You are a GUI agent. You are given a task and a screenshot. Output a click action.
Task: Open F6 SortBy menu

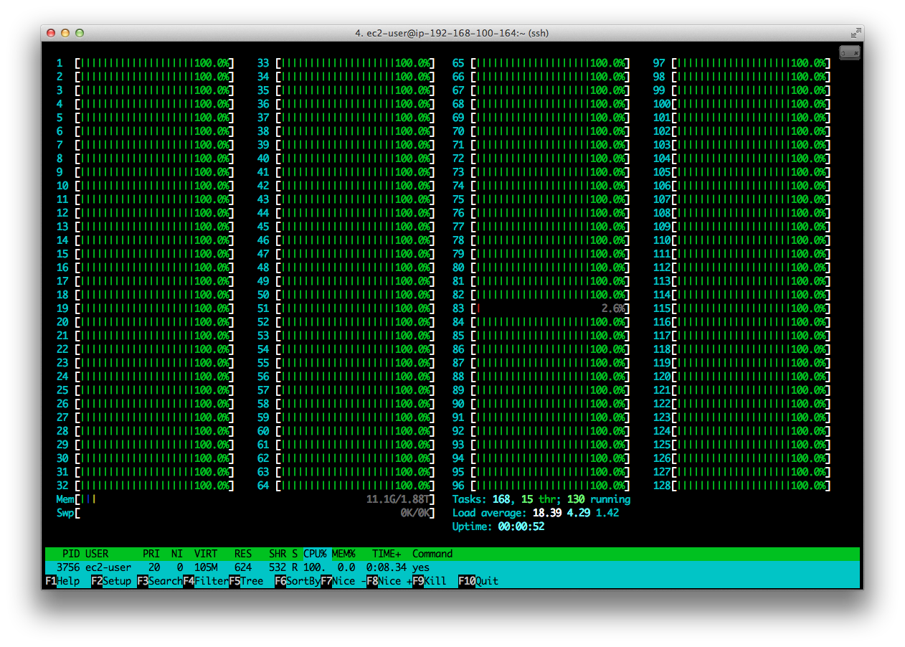click(298, 581)
